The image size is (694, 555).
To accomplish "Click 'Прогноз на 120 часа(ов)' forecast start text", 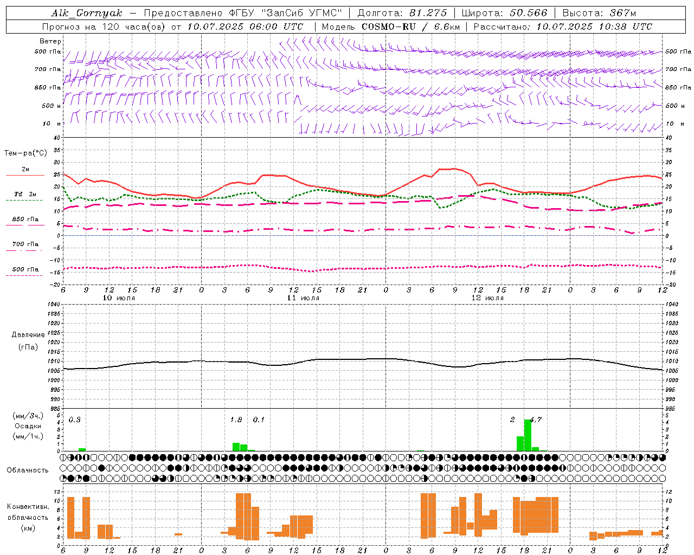I will (x=105, y=27).
